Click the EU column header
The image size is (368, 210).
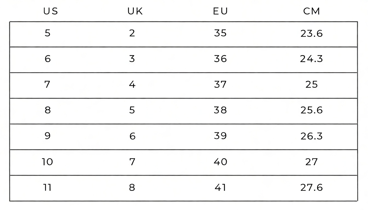click(x=220, y=11)
